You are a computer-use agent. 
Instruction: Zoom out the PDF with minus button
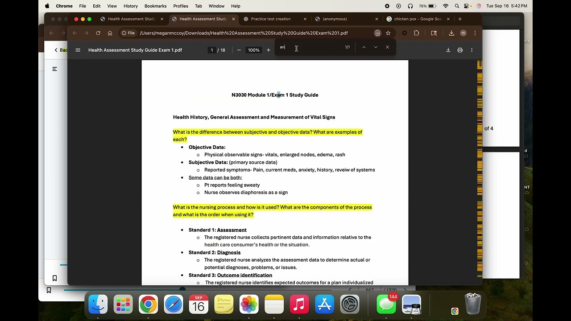tap(239, 50)
